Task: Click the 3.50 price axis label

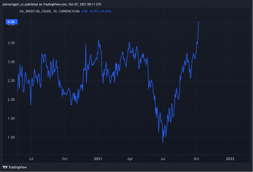Action: 11,43
